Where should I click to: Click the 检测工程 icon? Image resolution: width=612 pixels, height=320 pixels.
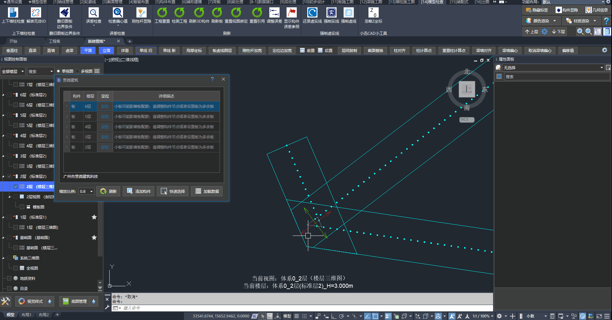click(x=179, y=13)
